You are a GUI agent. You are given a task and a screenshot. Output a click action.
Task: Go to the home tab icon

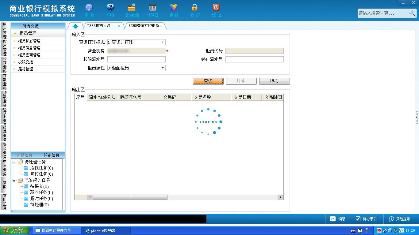click(x=75, y=26)
